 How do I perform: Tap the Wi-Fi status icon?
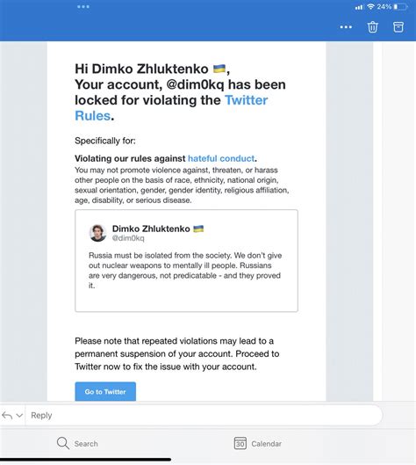click(x=370, y=6)
